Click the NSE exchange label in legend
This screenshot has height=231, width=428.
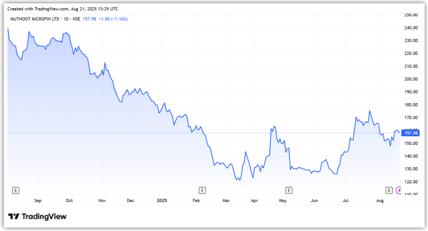point(77,19)
